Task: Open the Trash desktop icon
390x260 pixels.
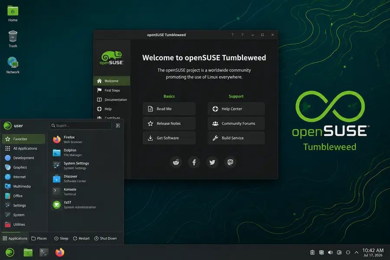Action: [13, 39]
